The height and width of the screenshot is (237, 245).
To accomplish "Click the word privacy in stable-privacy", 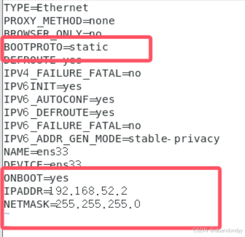I will tap(197, 139).
